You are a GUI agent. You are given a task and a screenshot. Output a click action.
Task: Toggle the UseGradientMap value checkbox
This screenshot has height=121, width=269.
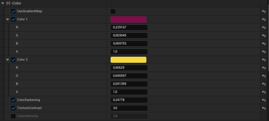(113, 11)
